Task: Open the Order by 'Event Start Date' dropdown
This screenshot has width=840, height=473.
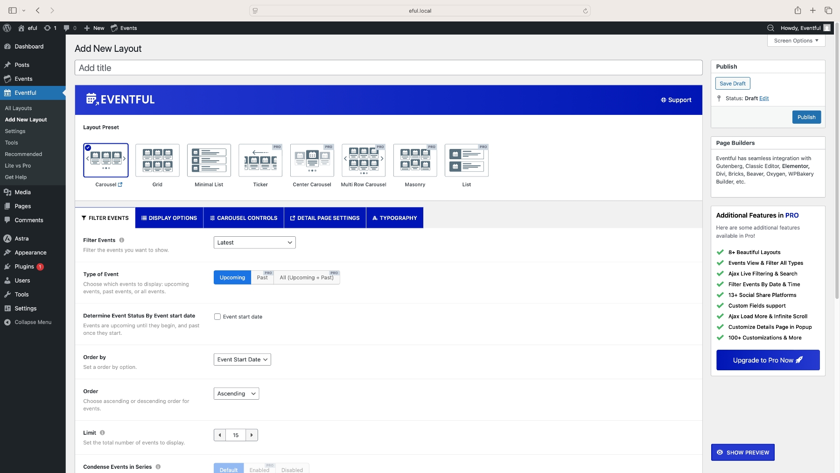Action: pos(242,360)
